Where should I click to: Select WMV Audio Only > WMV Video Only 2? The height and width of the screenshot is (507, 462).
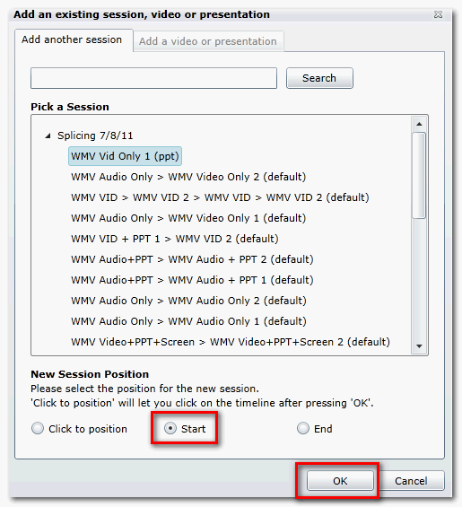tap(188, 177)
